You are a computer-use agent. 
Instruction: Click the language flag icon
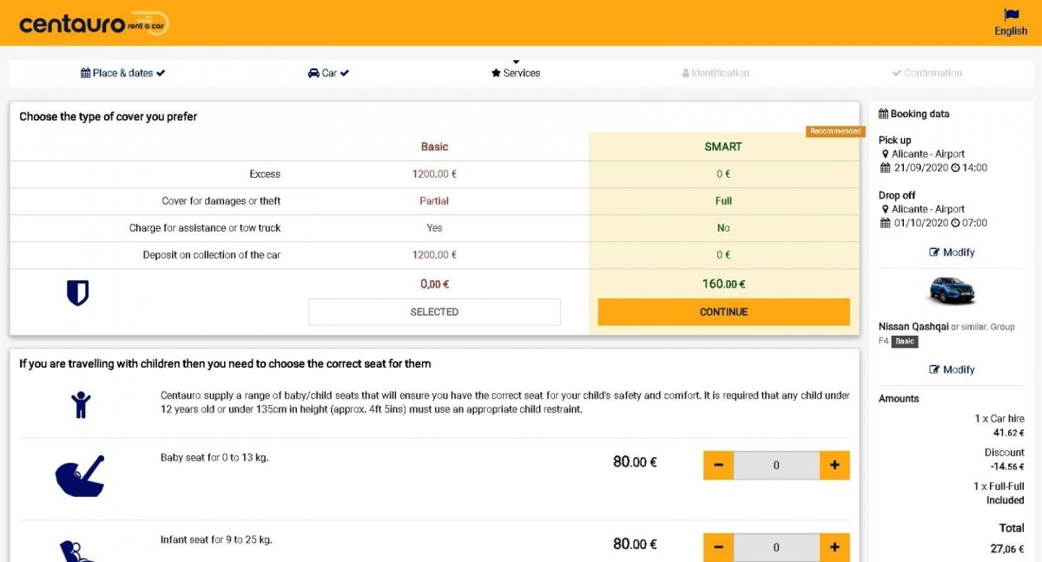coord(1011,15)
